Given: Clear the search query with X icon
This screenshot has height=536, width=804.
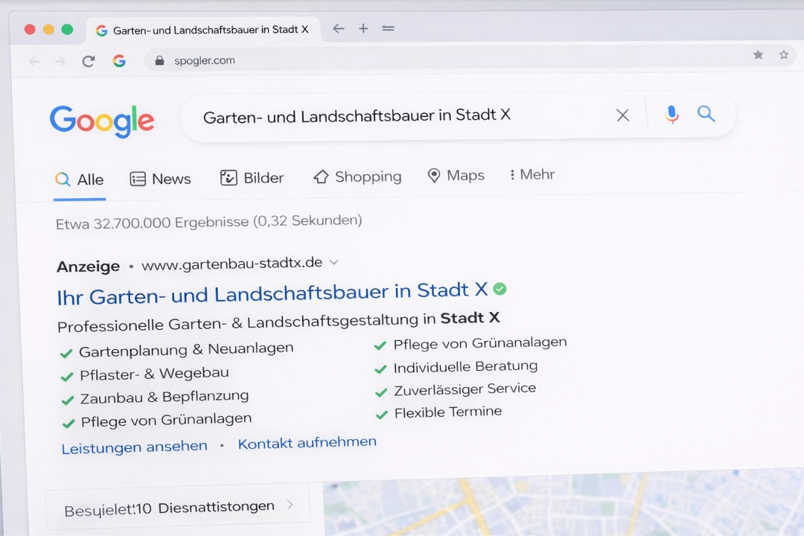Looking at the screenshot, I should pyautogui.click(x=622, y=115).
